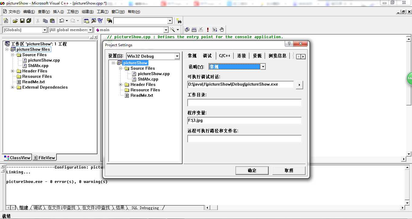
Task: Open the Undo history dropdown arrow
Action: [67, 21]
